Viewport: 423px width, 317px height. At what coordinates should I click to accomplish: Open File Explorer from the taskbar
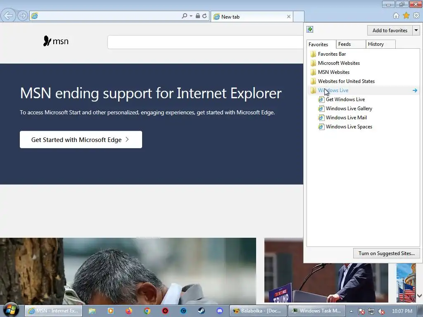(x=92, y=311)
